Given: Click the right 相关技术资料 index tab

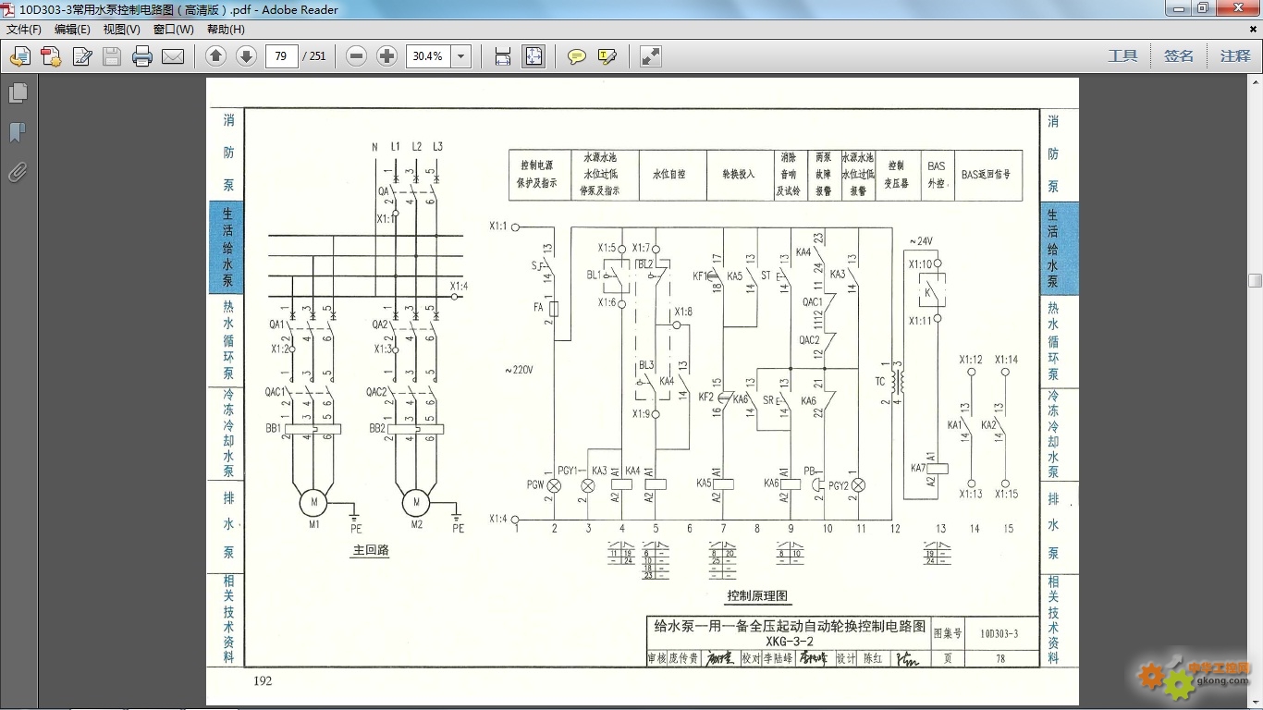Looking at the screenshot, I should 1052,619.
